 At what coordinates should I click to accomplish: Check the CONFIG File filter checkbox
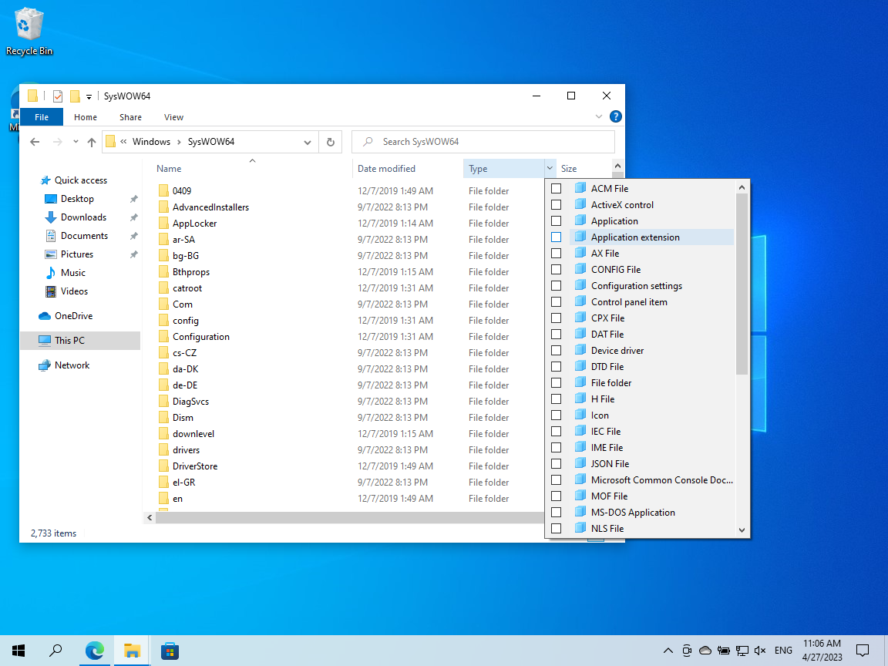pos(556,270)
